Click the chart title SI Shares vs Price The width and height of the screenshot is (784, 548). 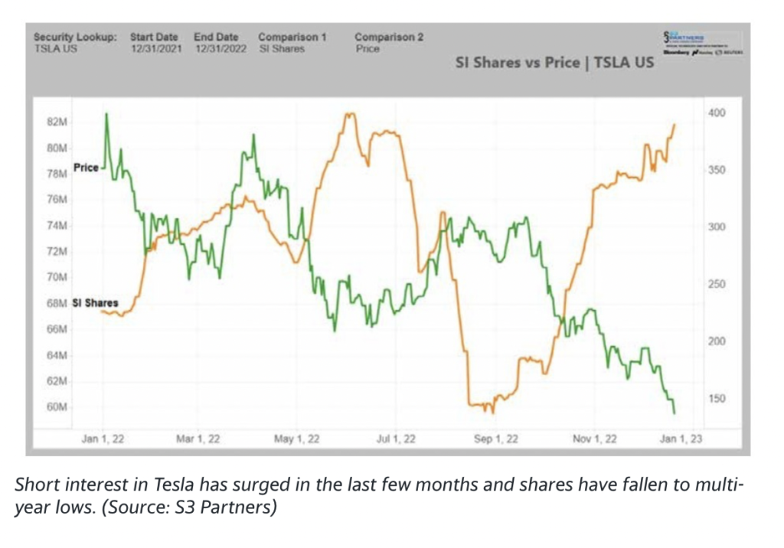pos(555,63)
